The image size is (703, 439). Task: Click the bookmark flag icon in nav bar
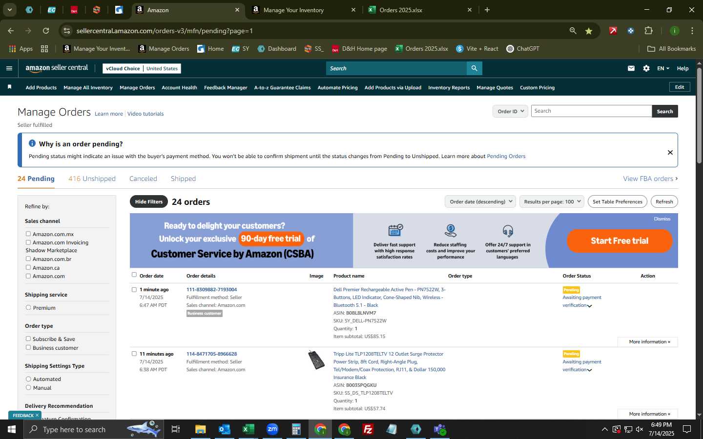coord(9,87)
